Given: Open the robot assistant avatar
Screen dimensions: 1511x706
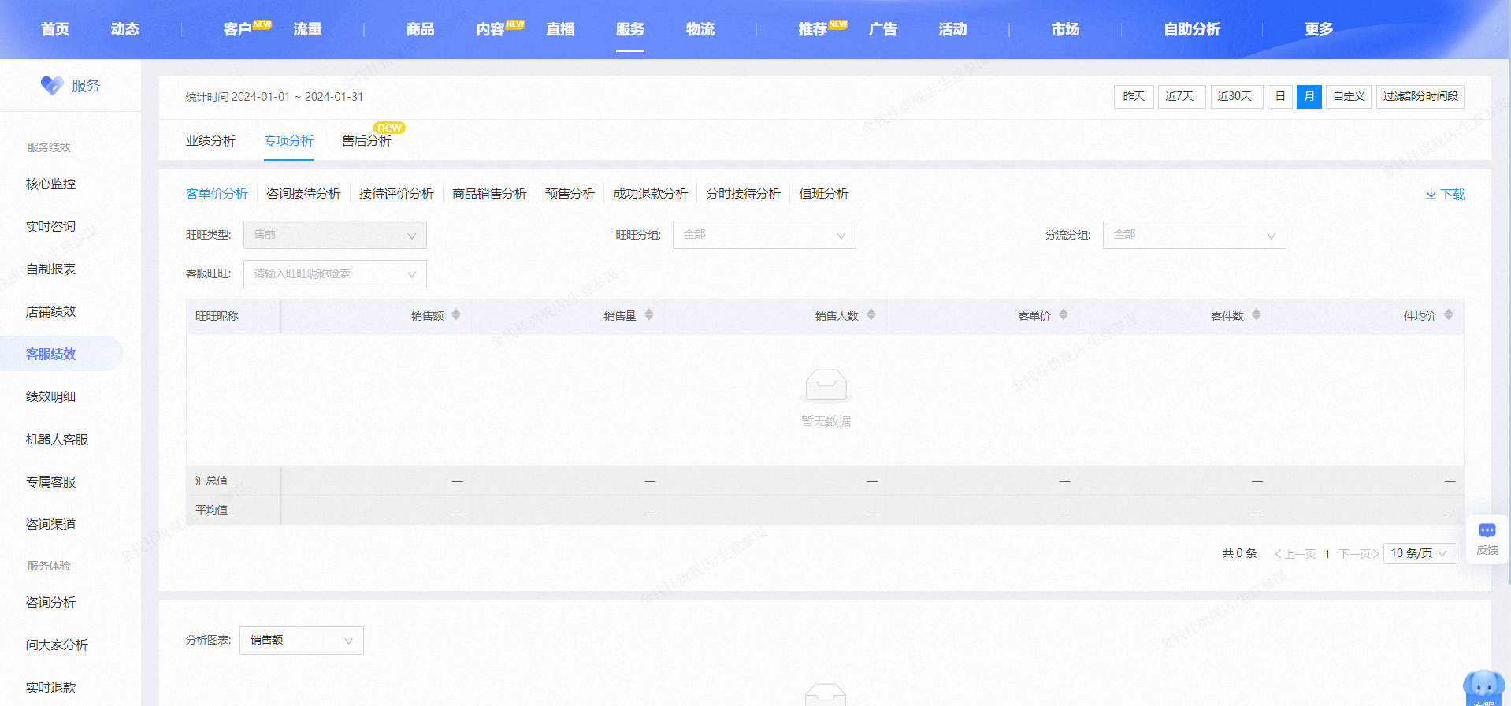Looking at the screenshot, I should tap(1484, 687).
